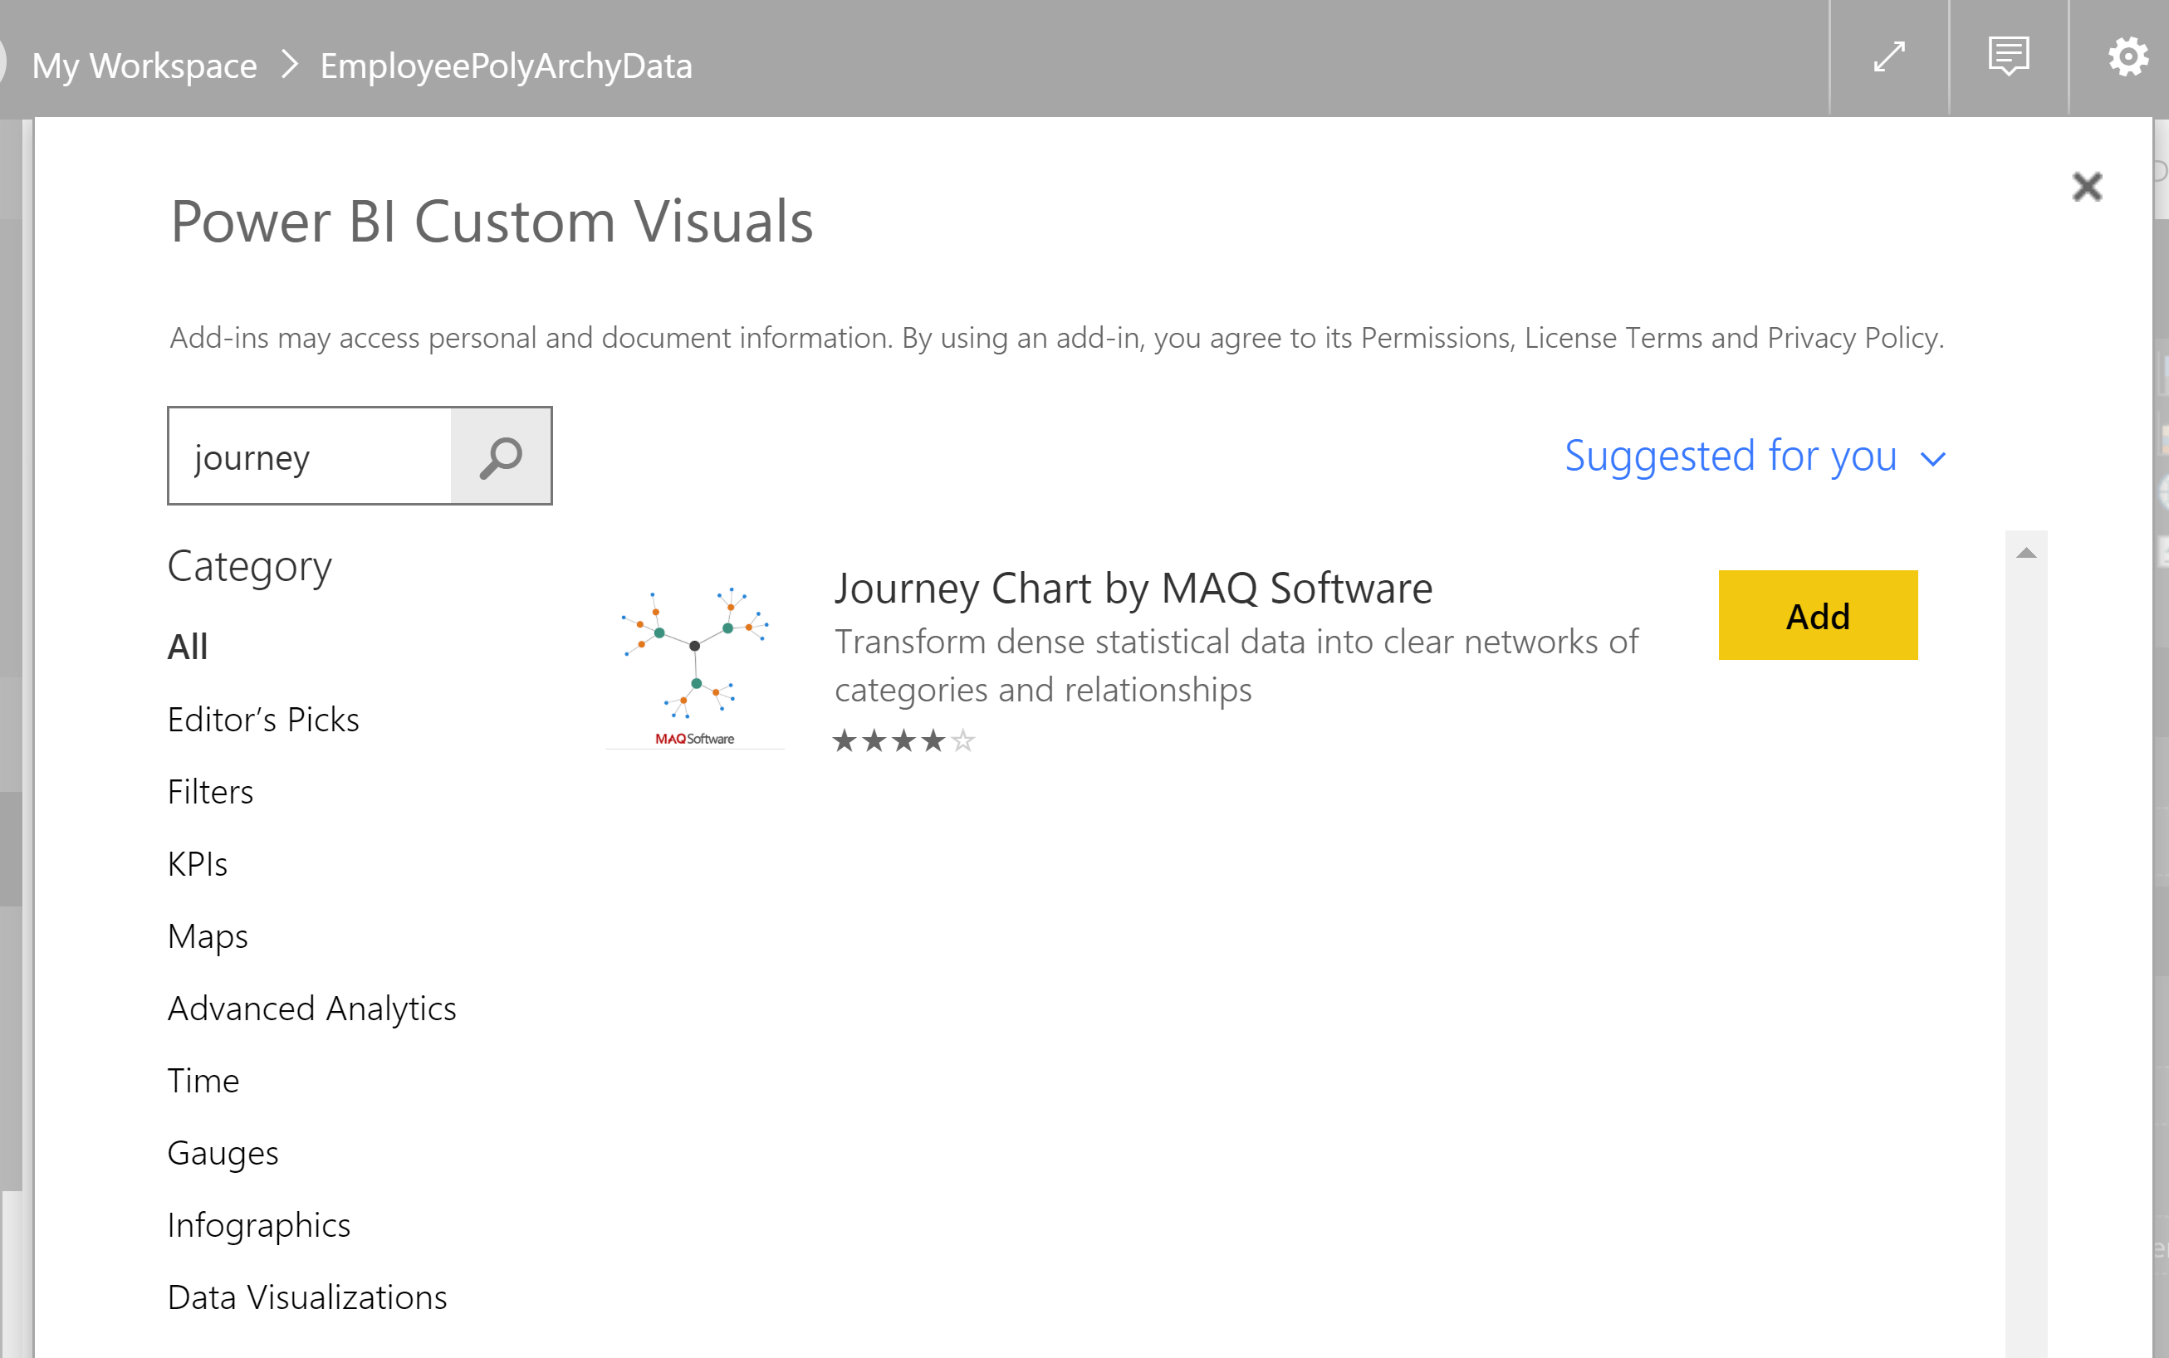Open the settings gear icon

click(x=2127, y=57)
